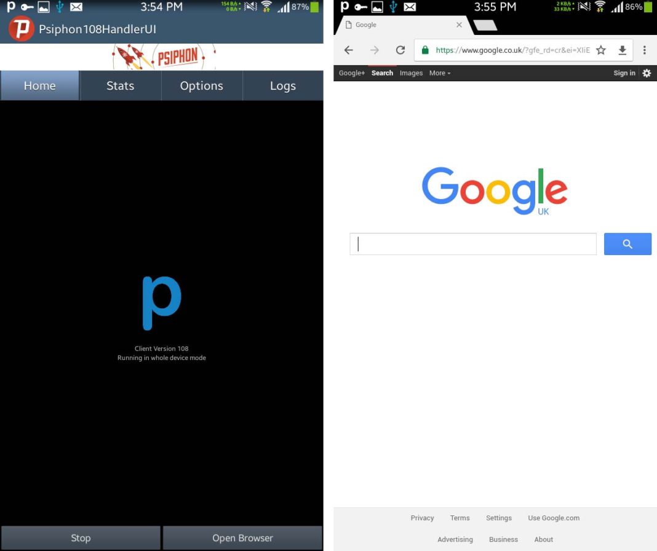This screenshot has height=551, width=657.
Task: Tap the green secure padlock icon
Action: tap(425, 50)
